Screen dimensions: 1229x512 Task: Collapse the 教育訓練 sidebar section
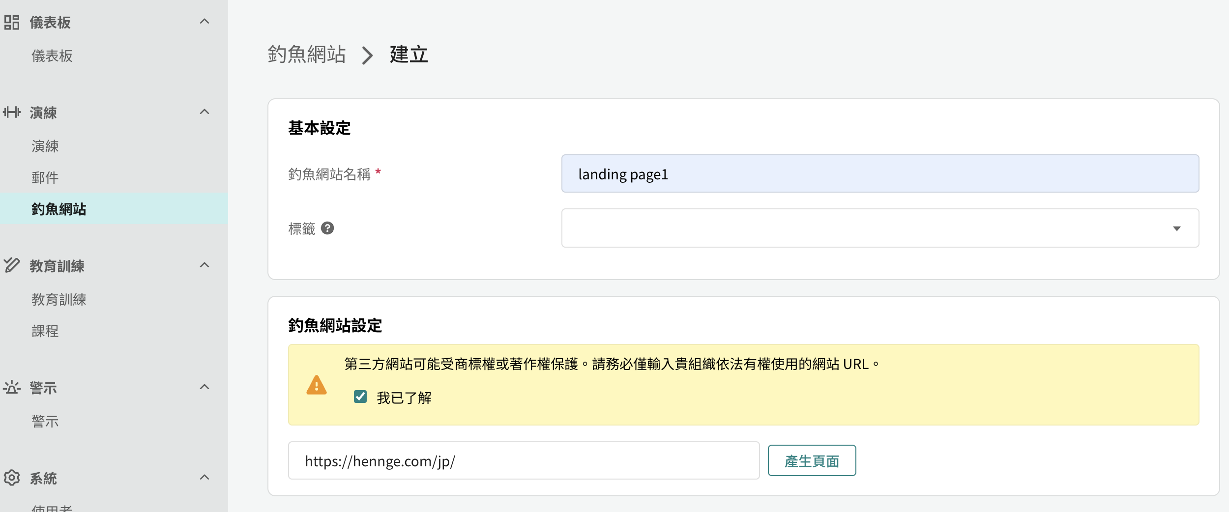(x=205, y=265)
